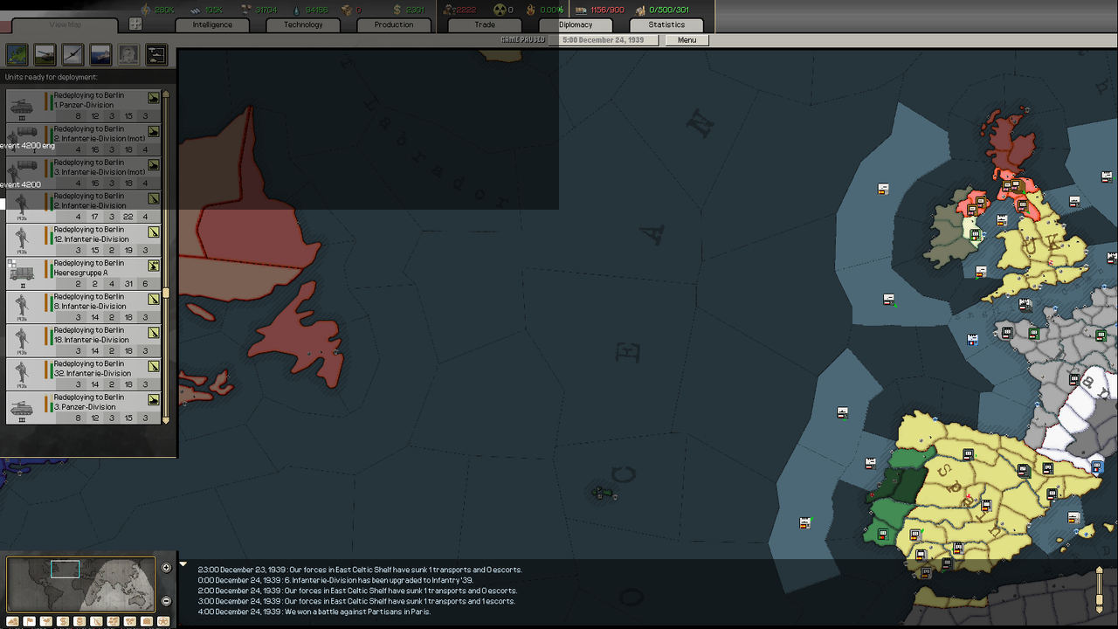Click attachment icon on 32.Infanterie-Division row
This screenshot has height=629, width=1118.
pos(154,367)
